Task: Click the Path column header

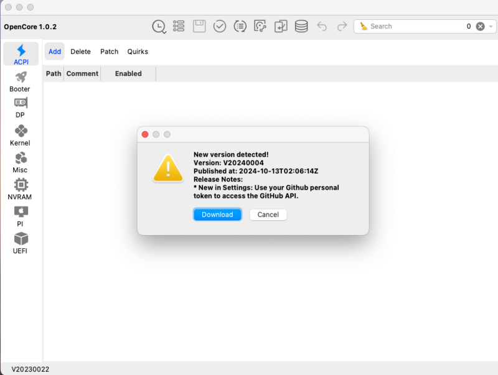Action: point(54,73)
